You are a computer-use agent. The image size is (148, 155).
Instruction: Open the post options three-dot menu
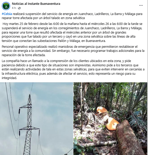tap(141, 6)
